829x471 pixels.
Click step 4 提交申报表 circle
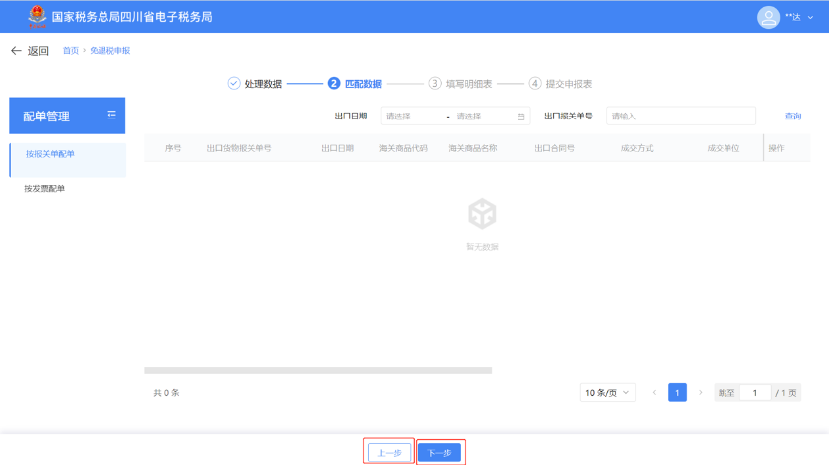click(x=535, y=84)
